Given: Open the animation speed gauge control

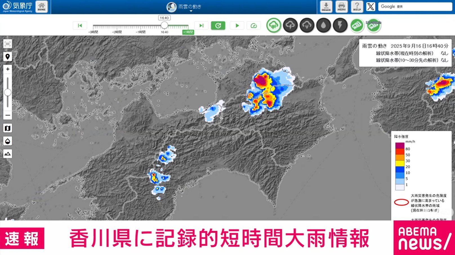Looking at the screenshot, I should pos(254,26).
